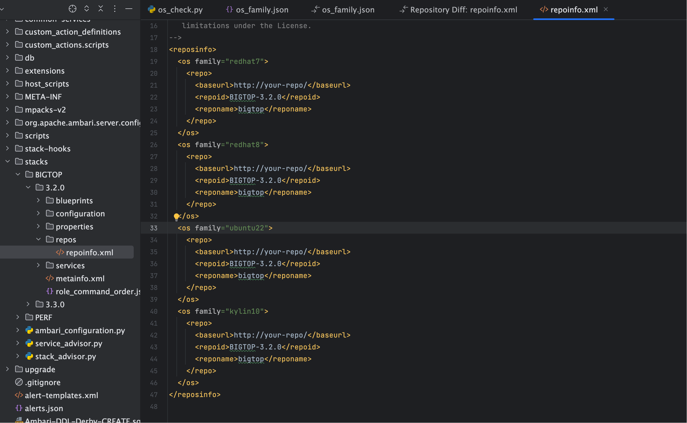The image size is (687, 423).
Task: Click the Expand All icon in project toolbar
Action: 87,9
